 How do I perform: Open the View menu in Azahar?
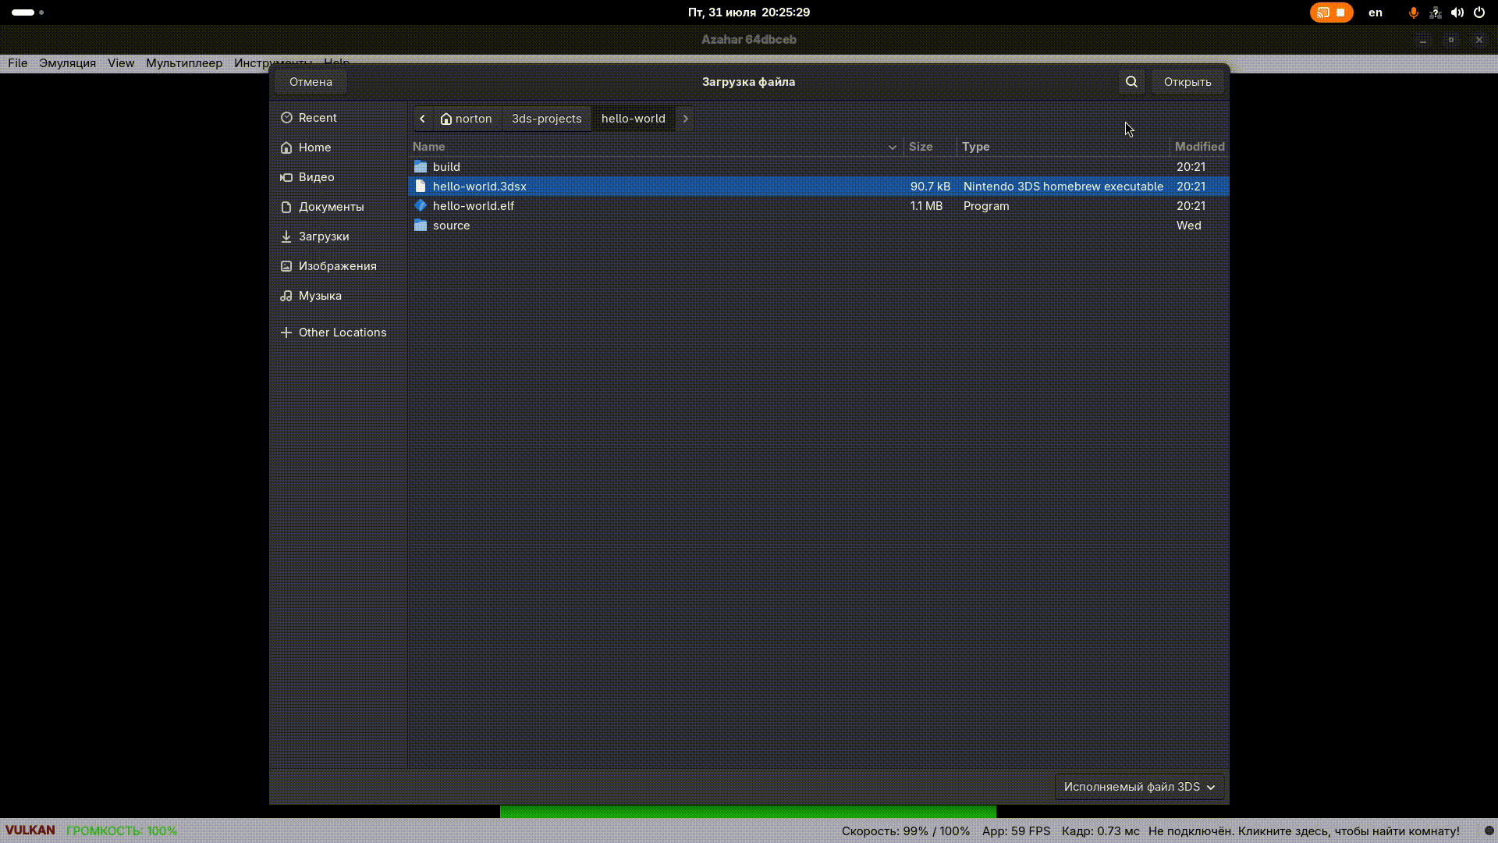point(121,63)
